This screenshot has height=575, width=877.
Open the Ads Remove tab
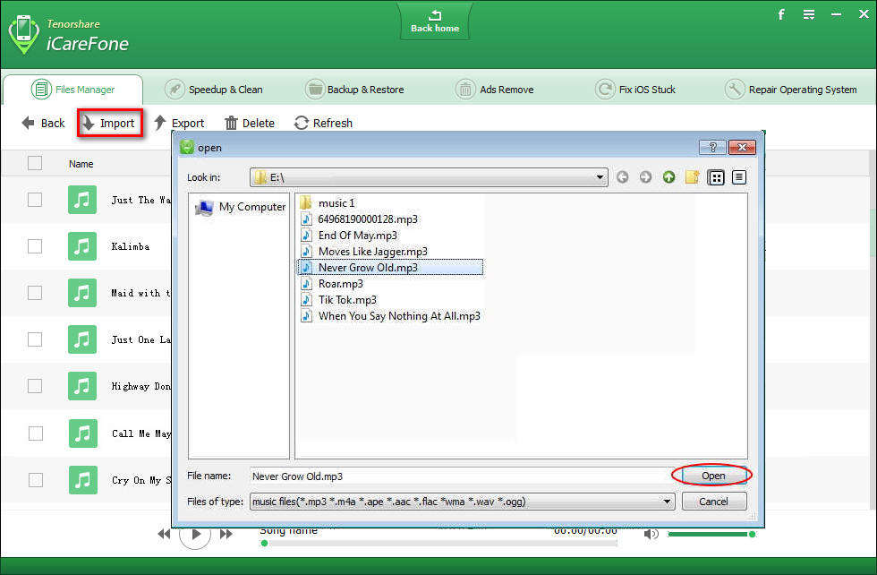[494, 90]
